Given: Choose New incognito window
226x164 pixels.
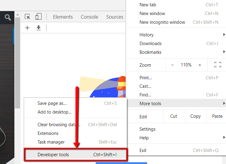Looking at the screenshot, I should tap(162, 22).
